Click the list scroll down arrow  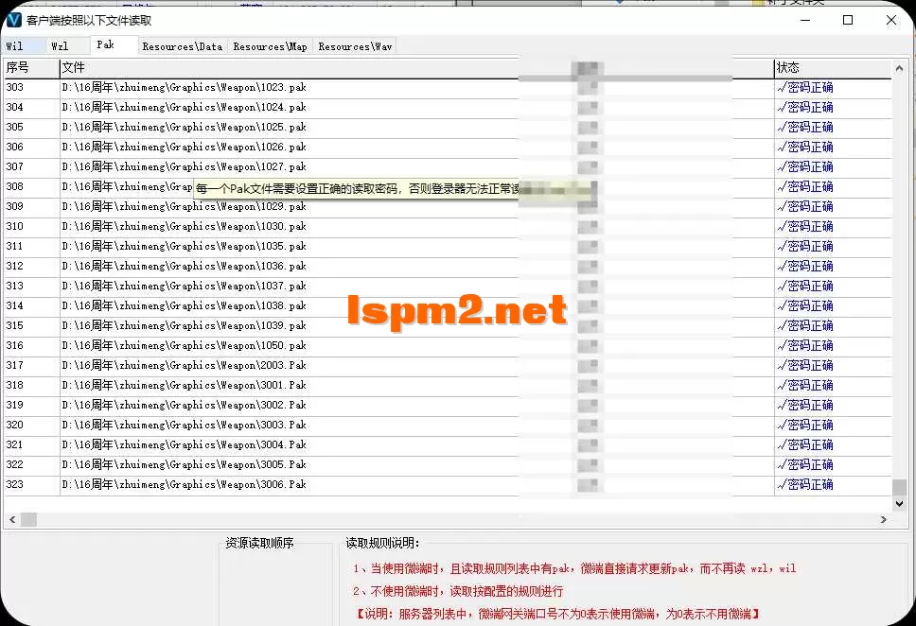pos(899,503)
